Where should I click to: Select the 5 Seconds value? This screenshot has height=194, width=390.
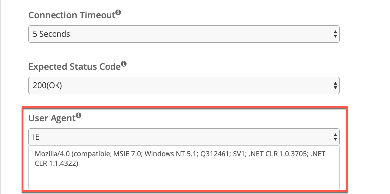(52, 34)
